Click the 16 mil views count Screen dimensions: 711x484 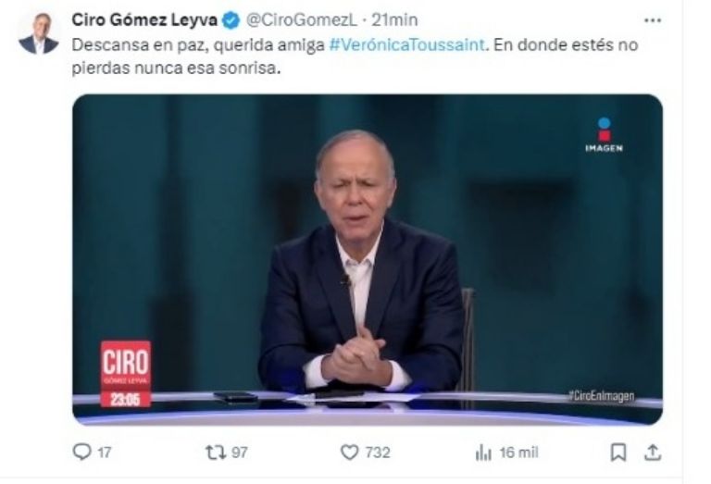click(x=518, y=453)
